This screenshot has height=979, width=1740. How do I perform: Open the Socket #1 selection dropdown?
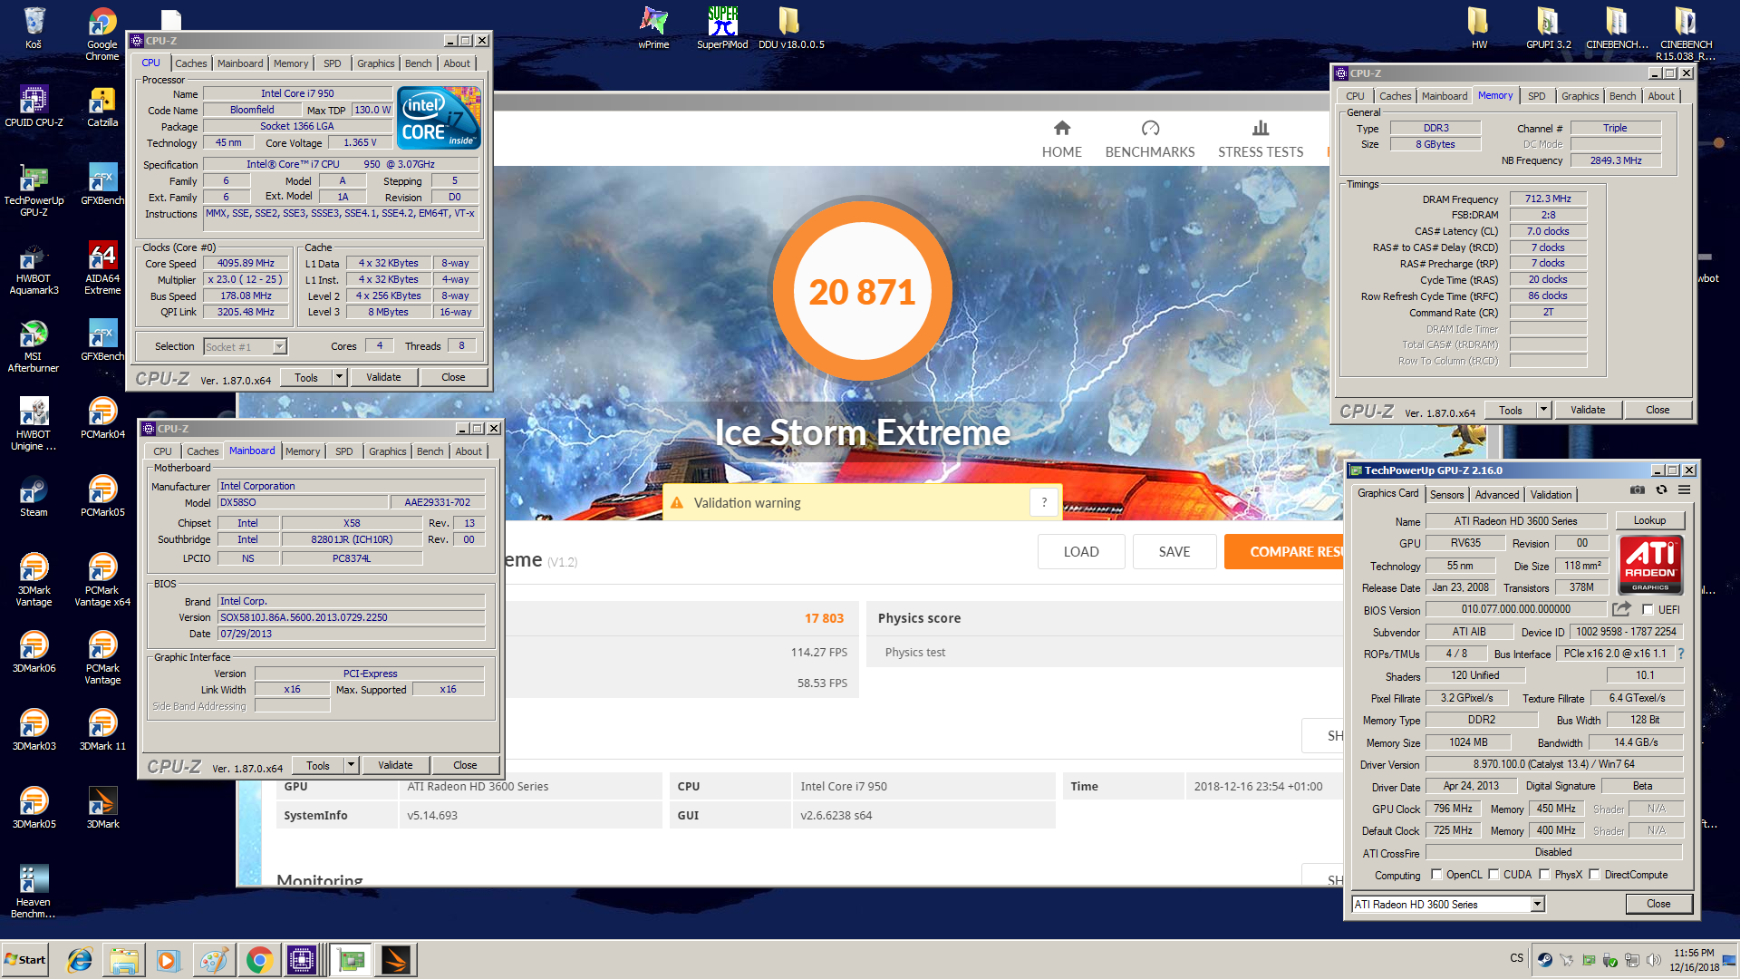[x=279, y=346]
